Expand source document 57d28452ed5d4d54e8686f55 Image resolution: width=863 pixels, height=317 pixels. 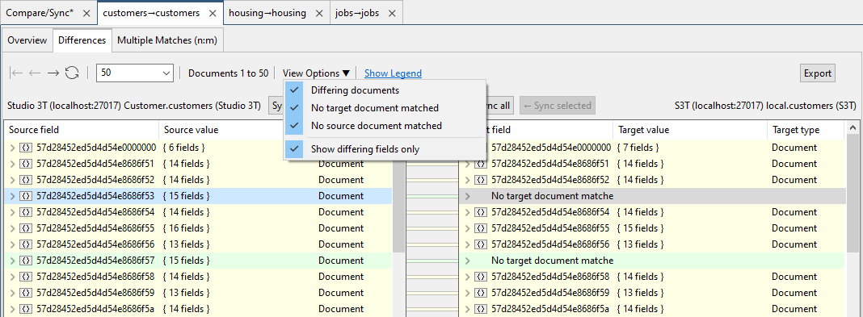click(x=13, y=228)
